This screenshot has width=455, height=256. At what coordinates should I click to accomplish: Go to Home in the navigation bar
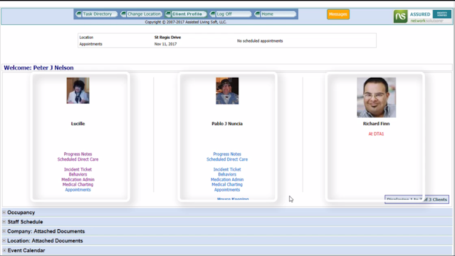click(275, 14)
